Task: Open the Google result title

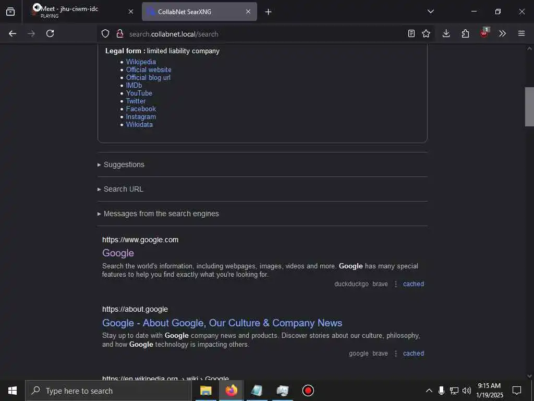Action: click(118, 253)
